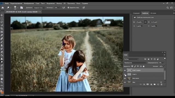Viewport: 175px width, 98px height.
Task: Open the workspace switcher icon
Action: tap(171, 8)
